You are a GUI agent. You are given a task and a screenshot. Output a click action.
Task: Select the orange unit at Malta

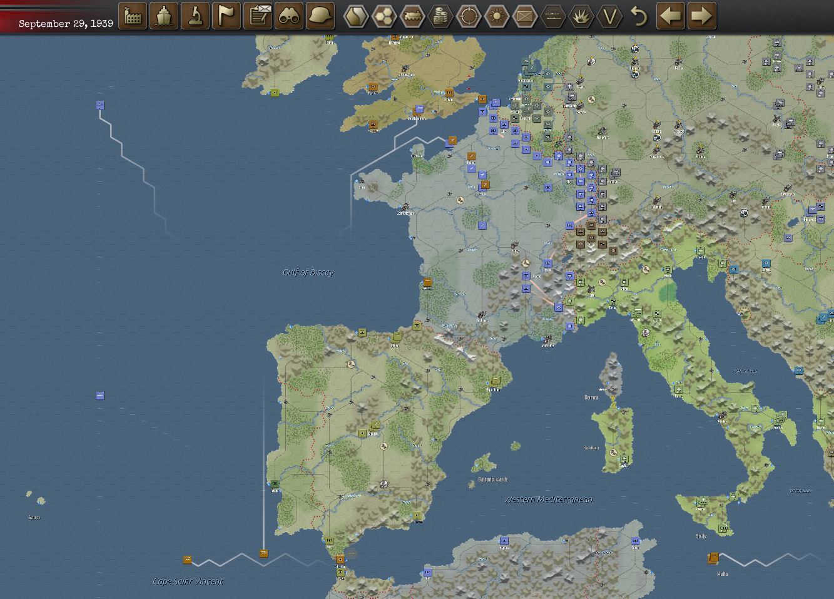point(713,557)
